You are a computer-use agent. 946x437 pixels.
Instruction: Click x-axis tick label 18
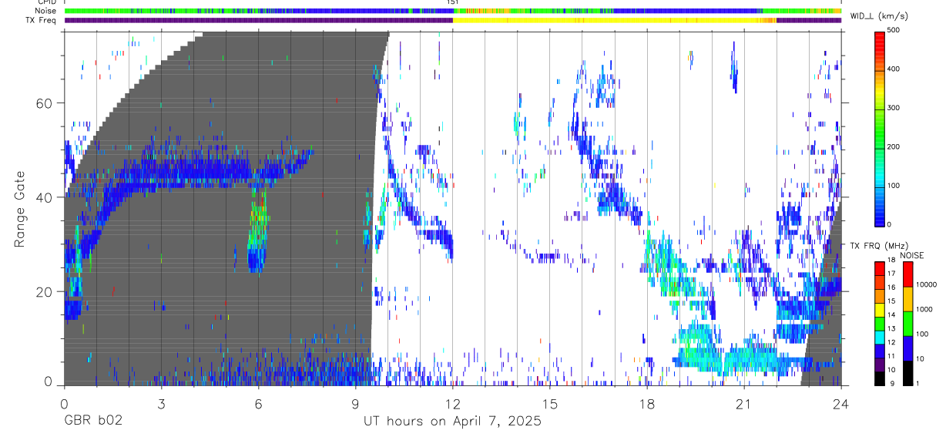point(647,404)
